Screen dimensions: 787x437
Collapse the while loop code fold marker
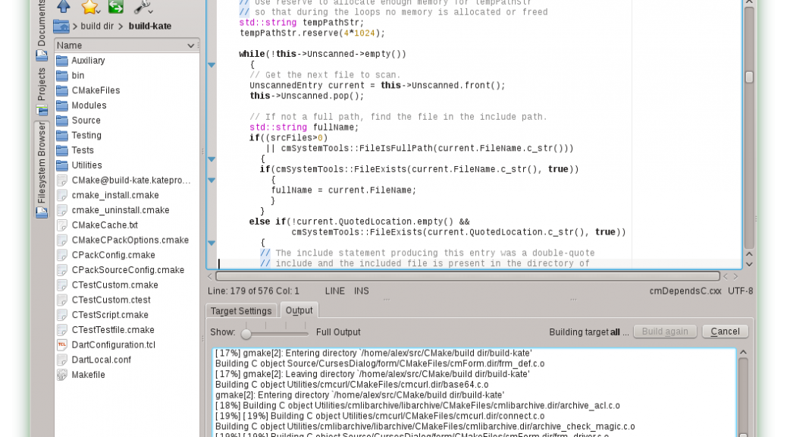tap(212, 64)
